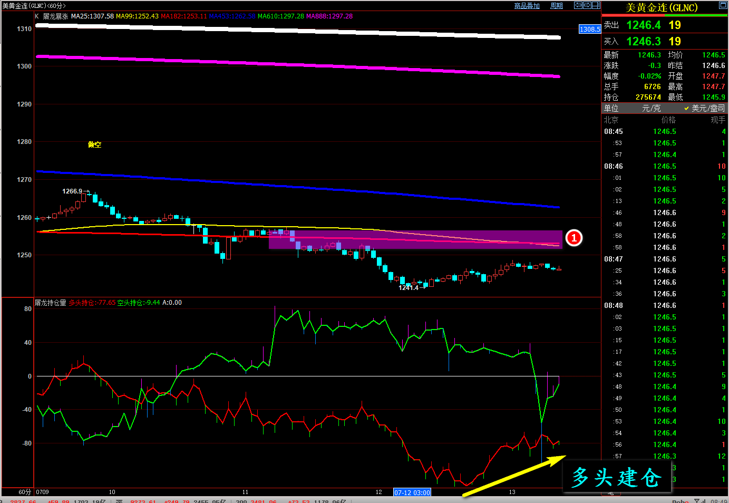Click the yellow arrow annotation
The height and width of the screenshot is (503, 729).
point(513,477)
